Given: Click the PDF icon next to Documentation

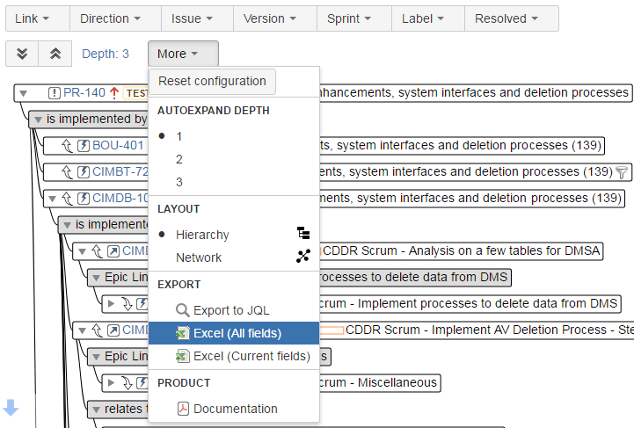Looking at the screenshot, I should tap(183, 409).
